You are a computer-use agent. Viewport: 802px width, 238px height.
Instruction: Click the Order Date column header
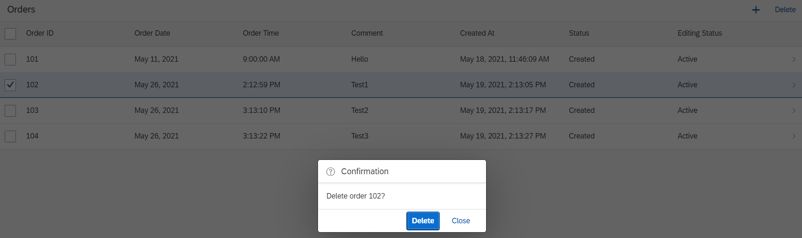pos(152,33)
